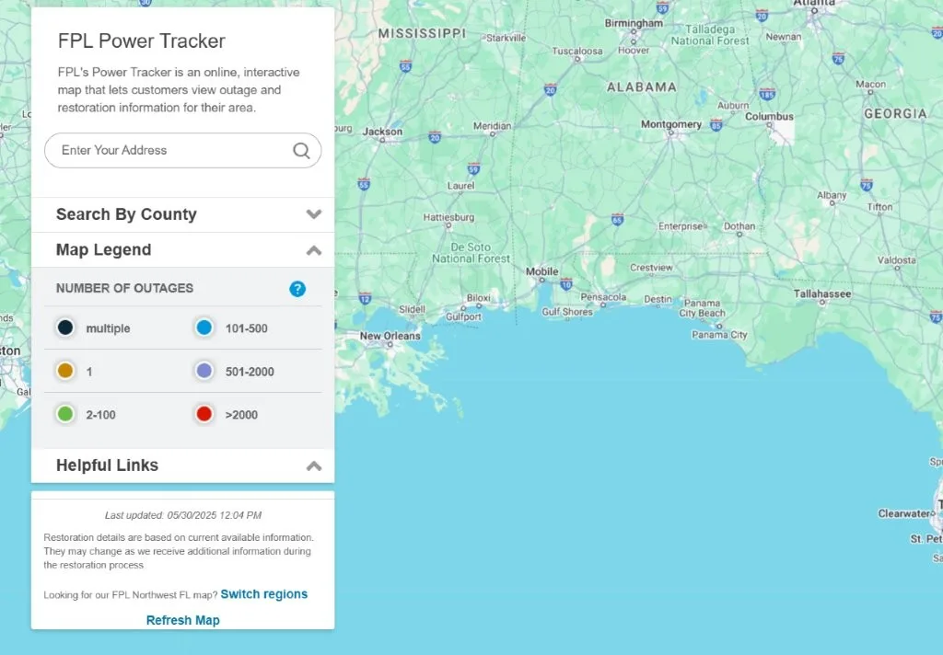Select the orange single outage swatch
The height and width of the screenshot is (655, 943).
pos(65,371)
